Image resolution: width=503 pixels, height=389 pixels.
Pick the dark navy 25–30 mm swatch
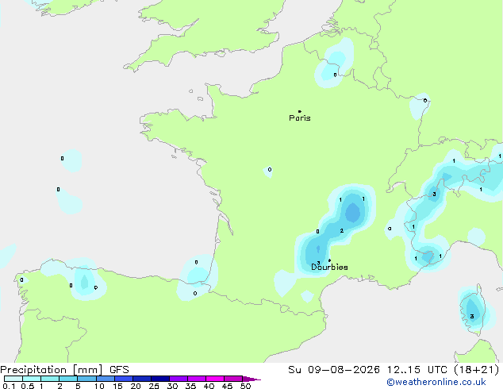click(160, 379)
